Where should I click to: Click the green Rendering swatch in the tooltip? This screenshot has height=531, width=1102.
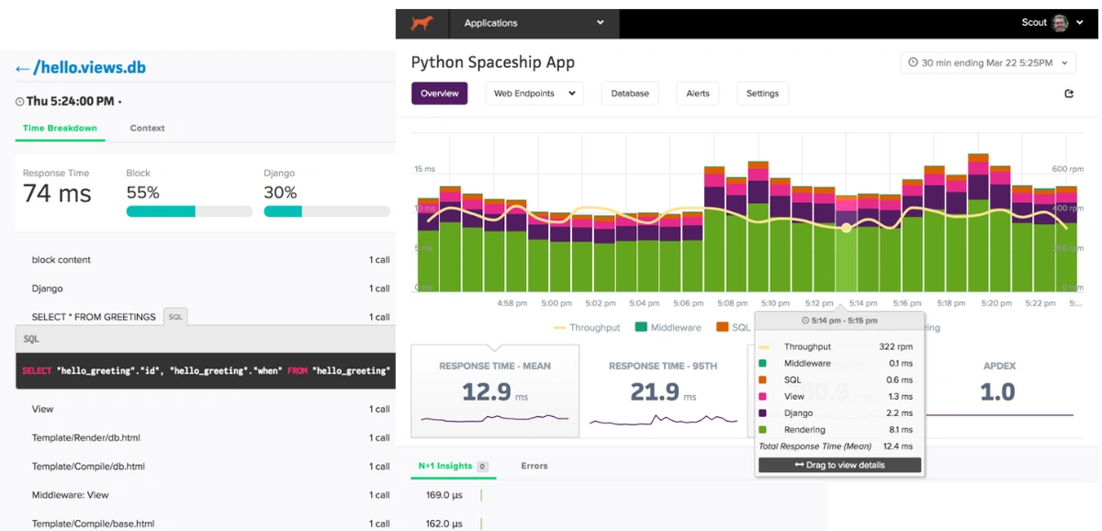[x=763, y=430]
